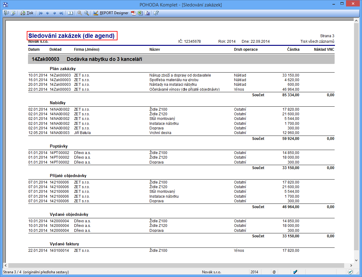Viewport: 362px width, 277px height.
Task: Click 'Očekávané výnosy (dle přijaté objednávky)' row
Action: 181,89
